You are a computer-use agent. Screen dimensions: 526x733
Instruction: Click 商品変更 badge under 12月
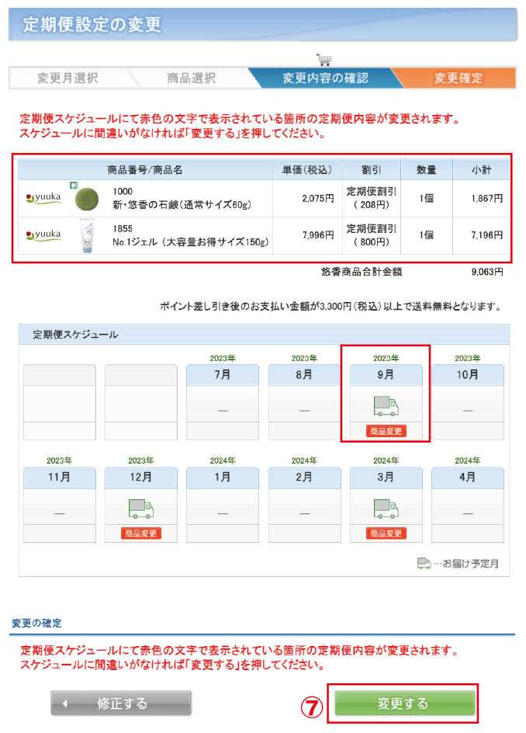coord(140,533)
